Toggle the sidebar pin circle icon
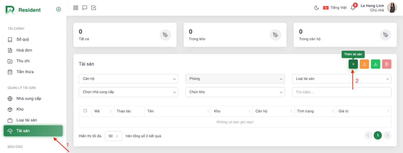 click(x=59, y=9)
